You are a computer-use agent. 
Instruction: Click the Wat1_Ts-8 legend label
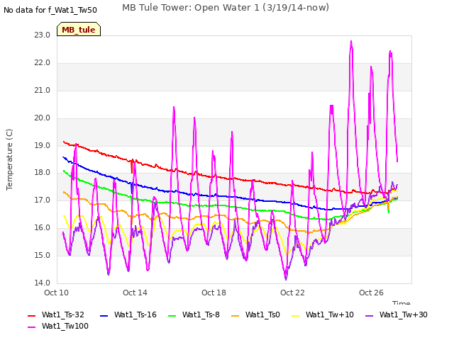pos(201,314)
